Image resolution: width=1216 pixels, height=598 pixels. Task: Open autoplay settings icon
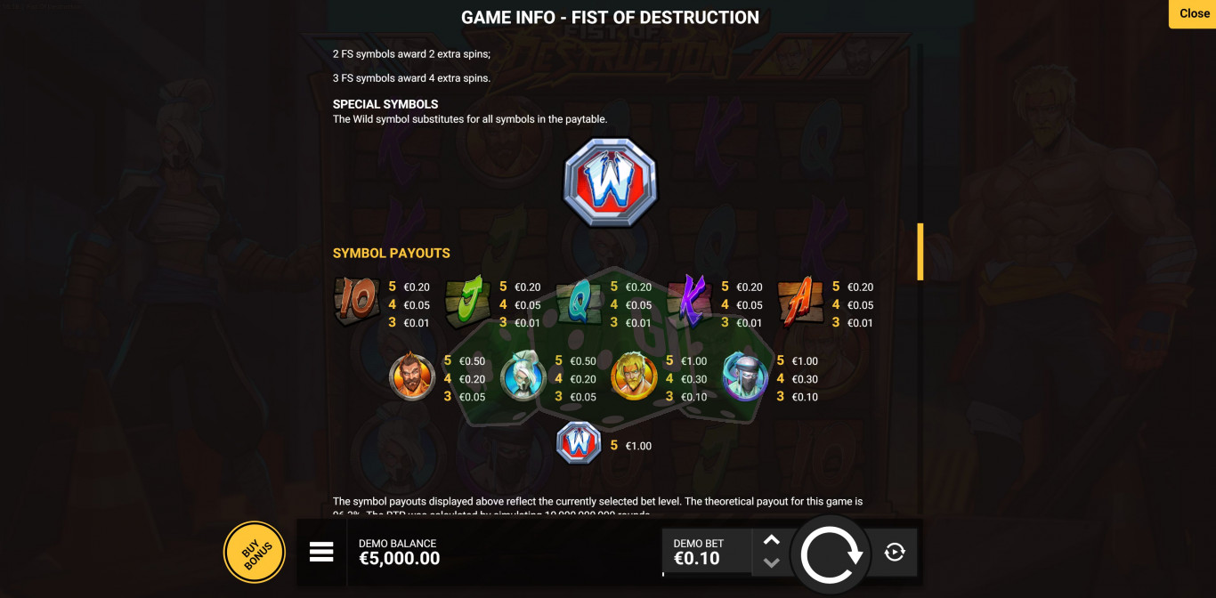895,553
